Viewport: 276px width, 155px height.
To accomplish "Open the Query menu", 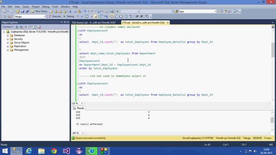I will 26,6.
